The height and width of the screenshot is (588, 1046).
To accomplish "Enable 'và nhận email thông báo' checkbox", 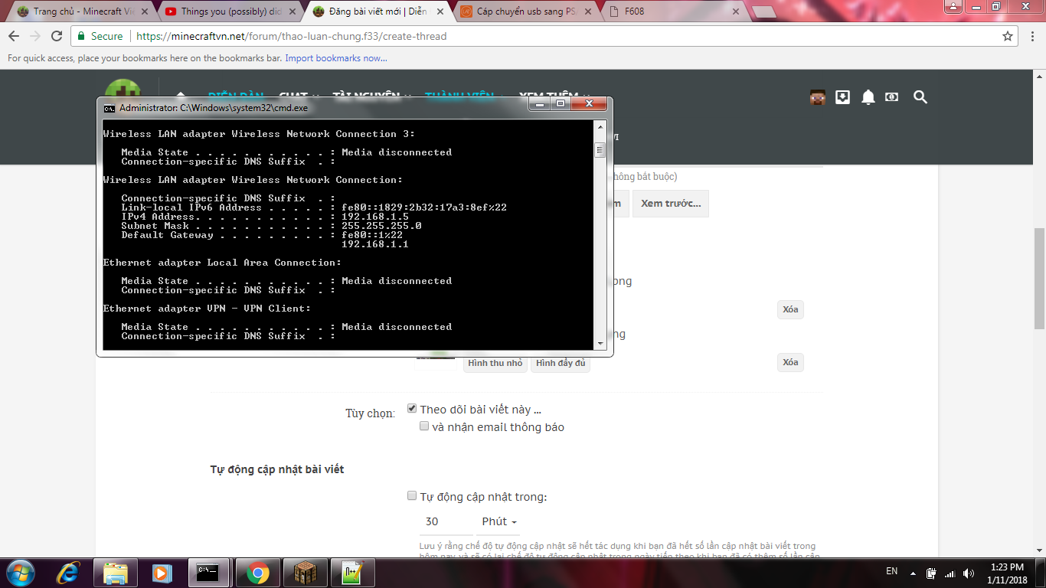I will click(x=424, y=426).
